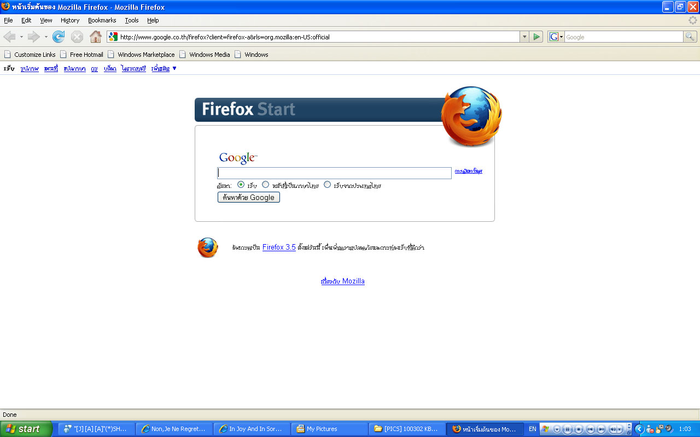Select the pages from Thailand radio option
This screenshot has height=437, width=700.
coord(327,185)
